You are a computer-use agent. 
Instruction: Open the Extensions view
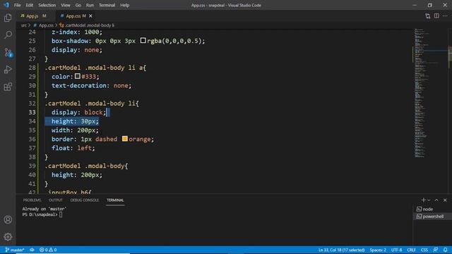click(8, 87)
